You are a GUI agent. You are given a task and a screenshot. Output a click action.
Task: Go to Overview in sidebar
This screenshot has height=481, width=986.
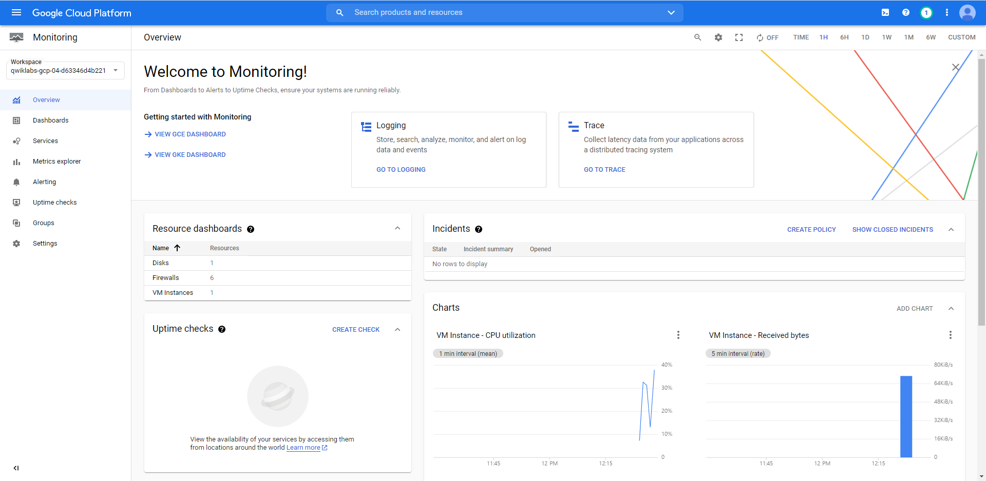click(x=65, y=100)
